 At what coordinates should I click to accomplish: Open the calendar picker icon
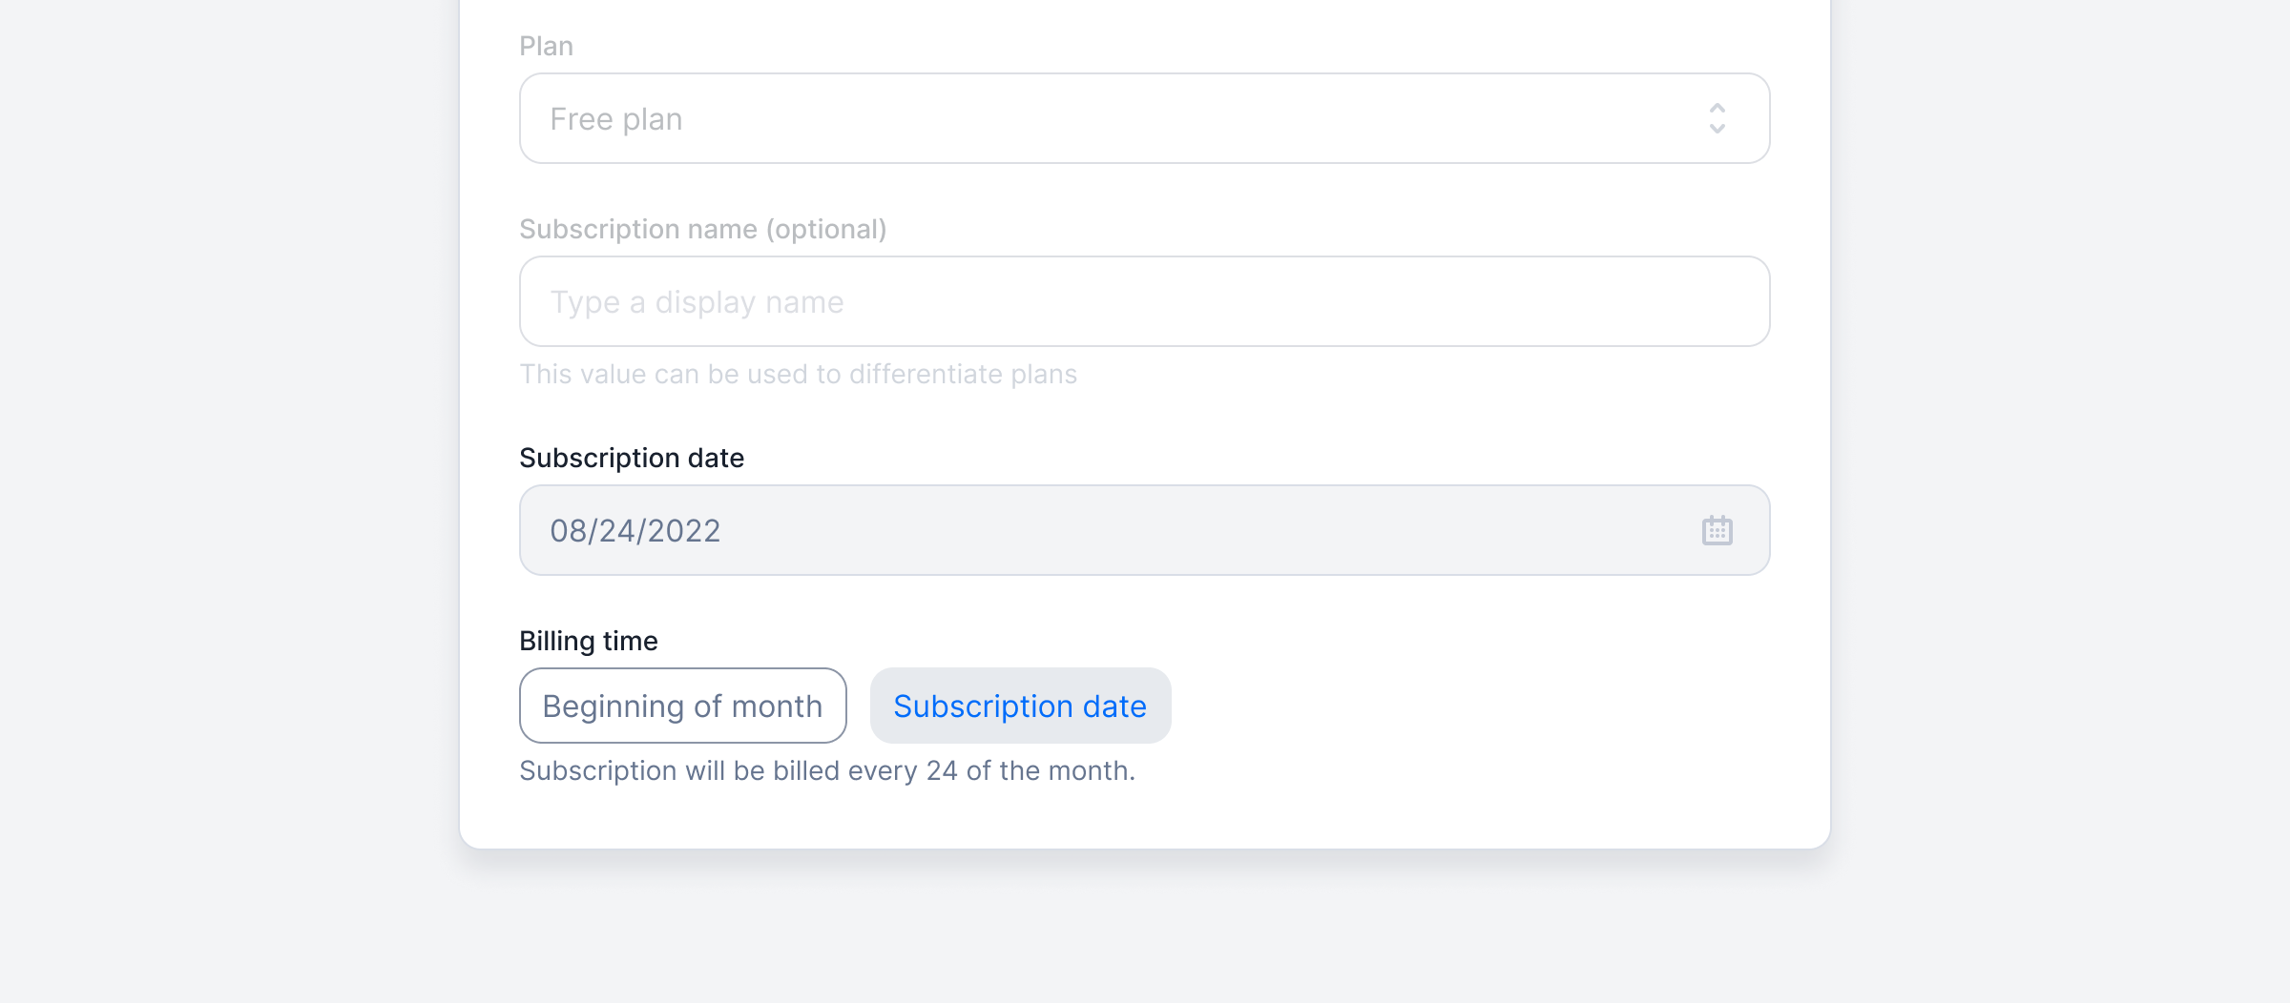click(1717, 530)
